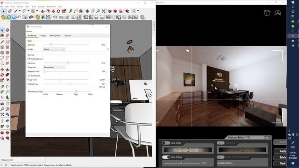Click the blue Synchronize Views Enscape icon
Screen dimensions: 299x168
[14, 17]
